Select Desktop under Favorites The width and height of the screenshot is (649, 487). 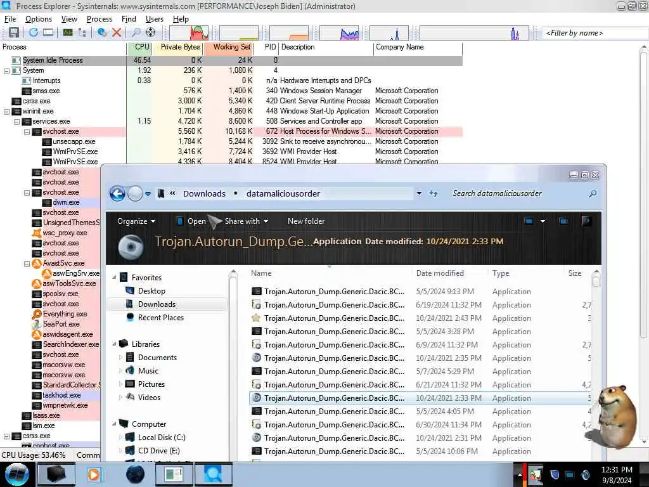point(151,291)
